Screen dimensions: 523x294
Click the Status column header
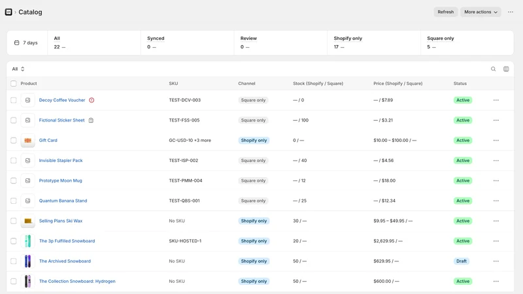pyautogui.click(x=460, y=84)
